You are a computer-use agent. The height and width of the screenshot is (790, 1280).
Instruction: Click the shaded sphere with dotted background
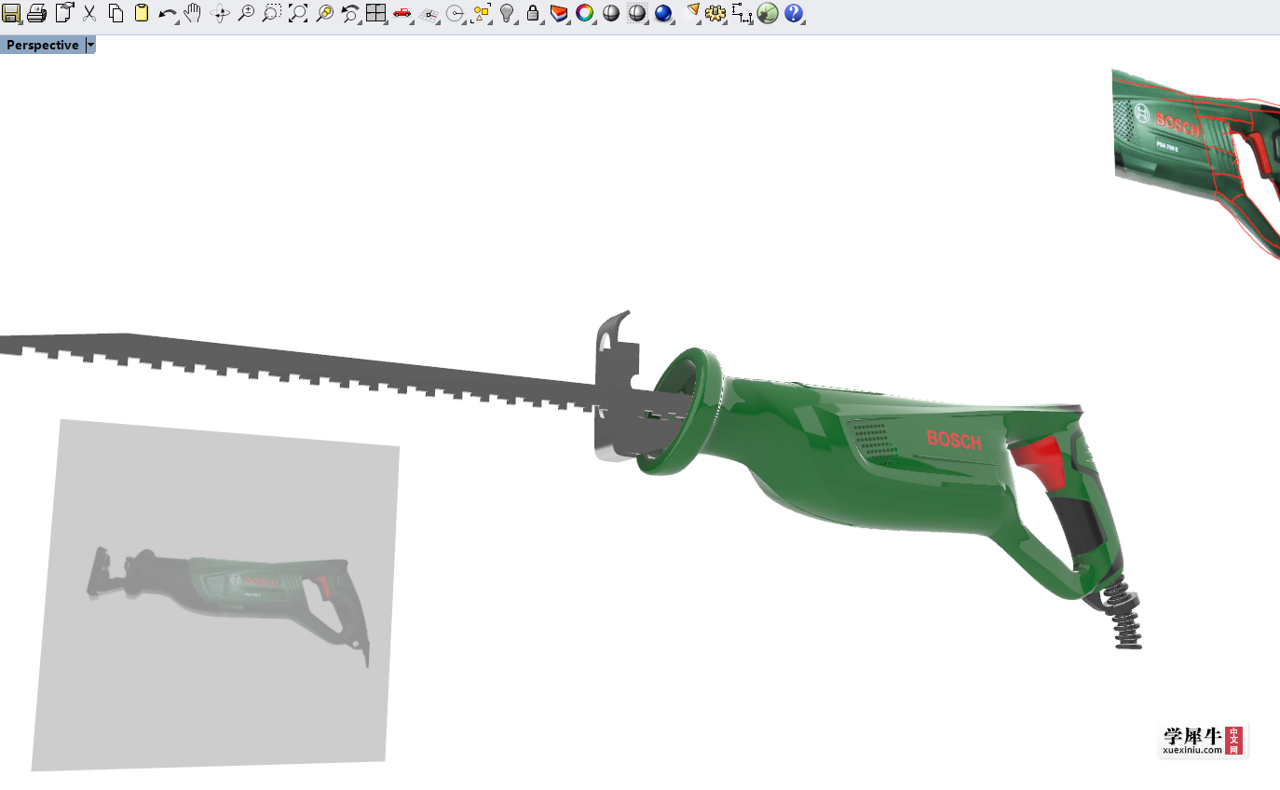point(637,13)
